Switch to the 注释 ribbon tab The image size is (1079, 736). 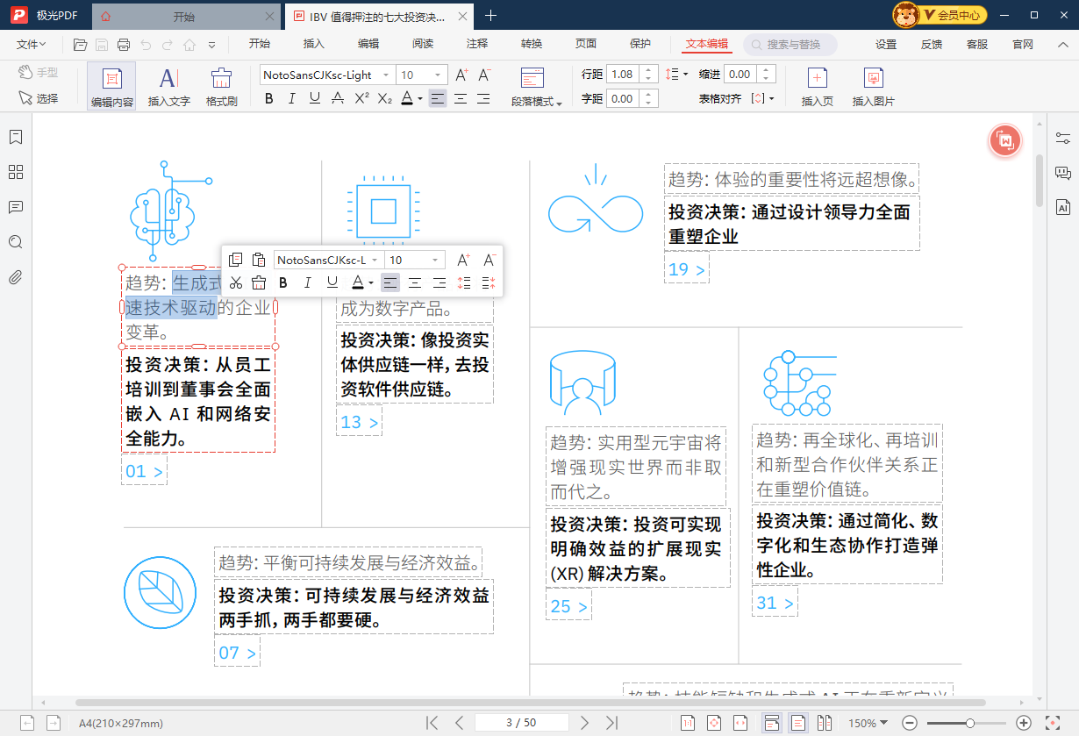tap(477, 44)
